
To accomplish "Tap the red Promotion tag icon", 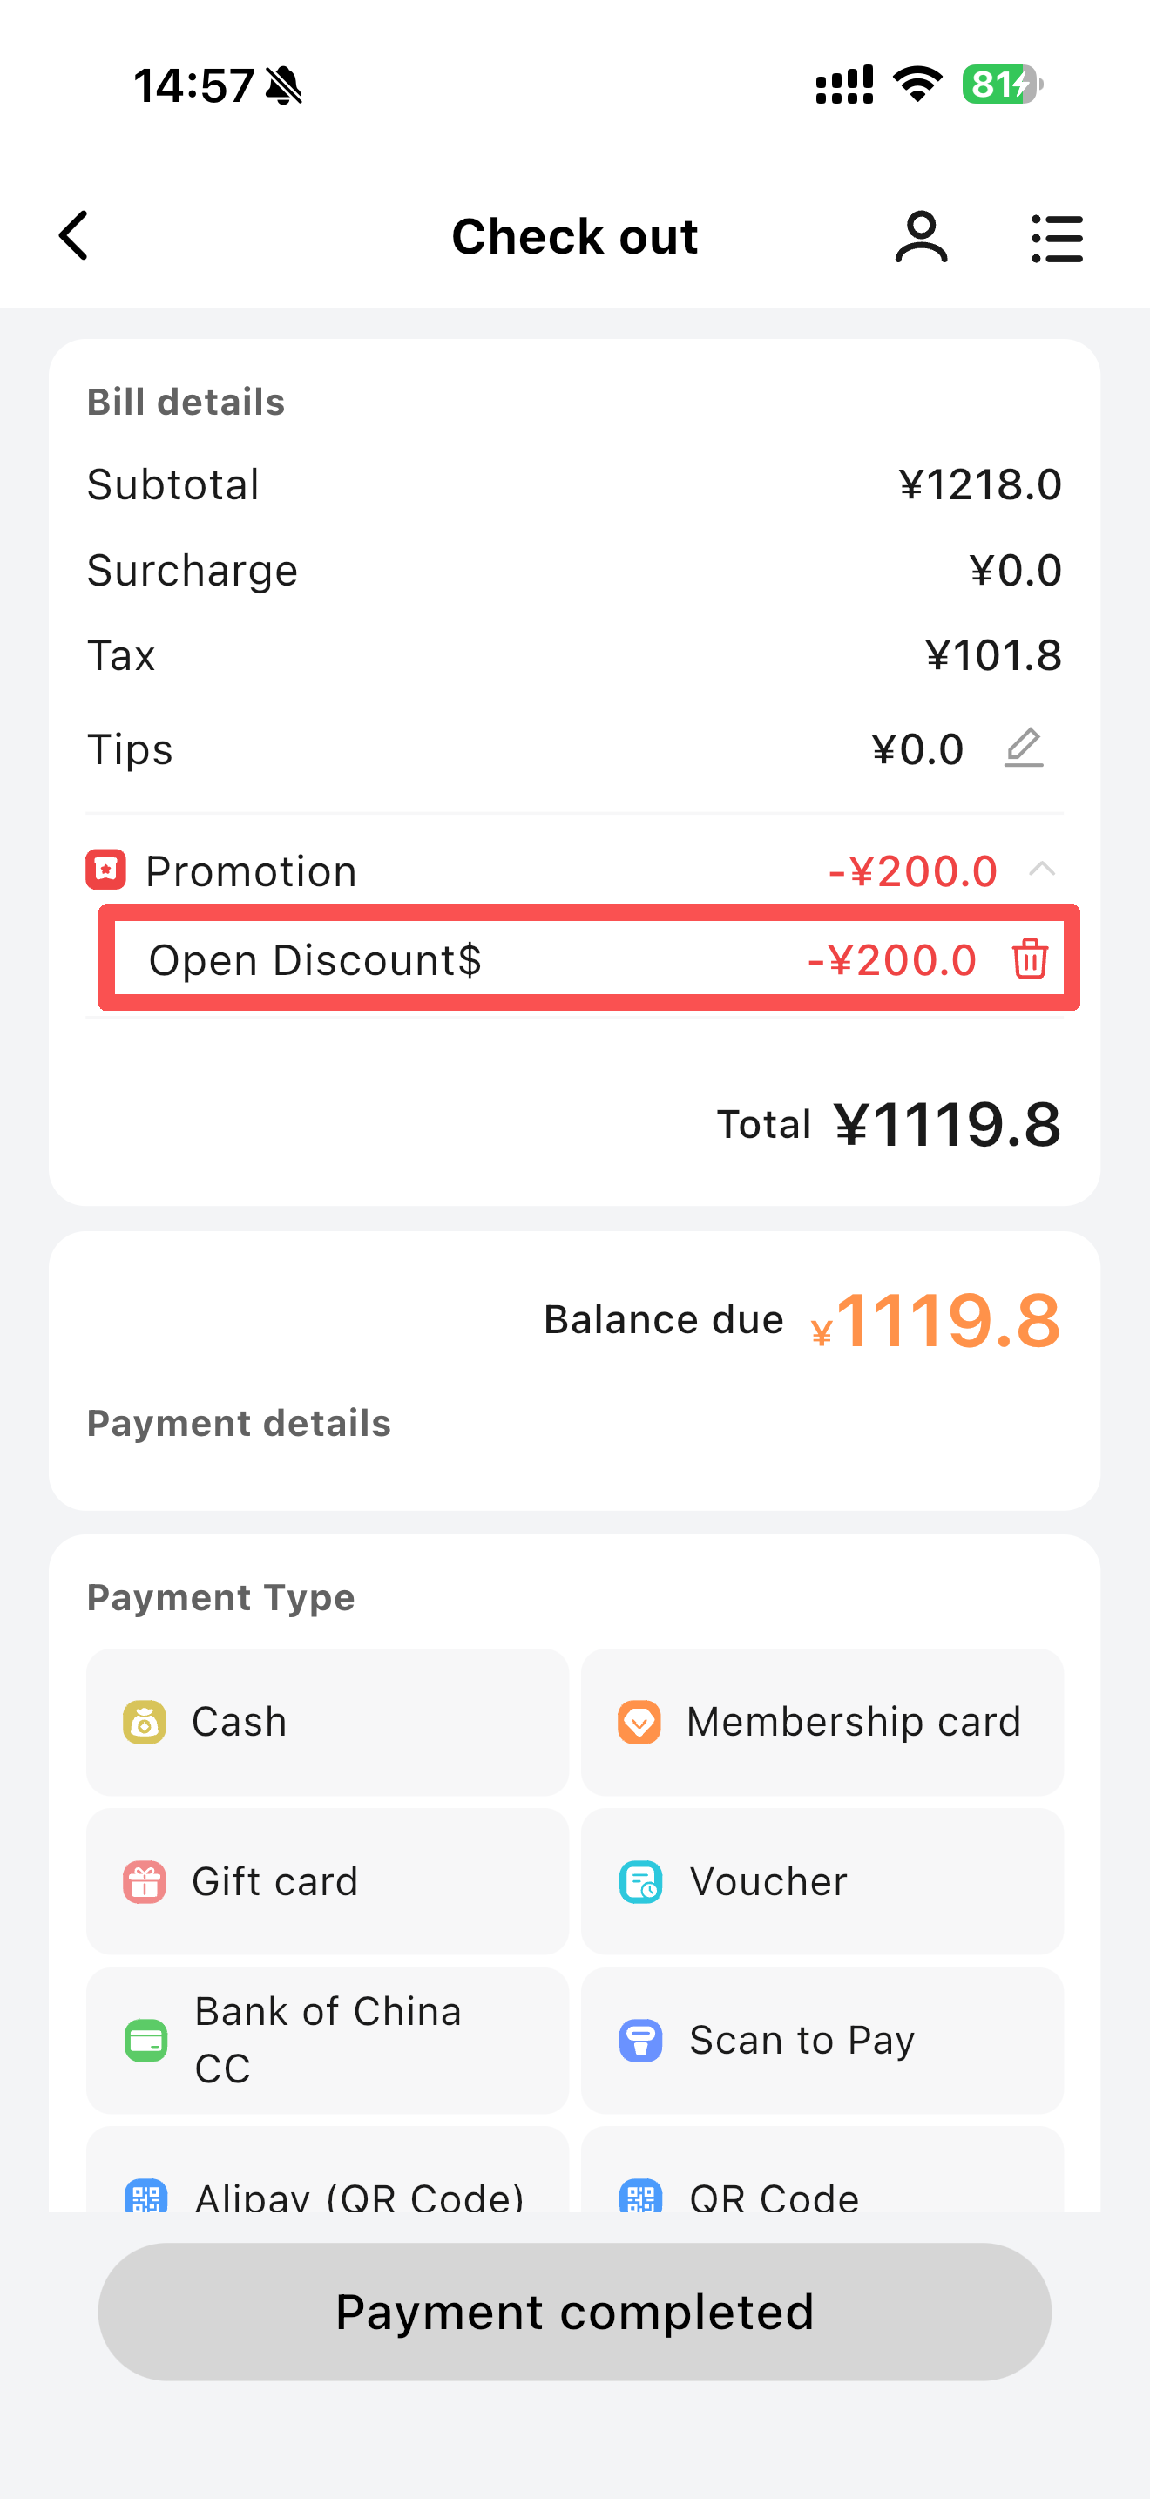I will click(x=105, y=870).
